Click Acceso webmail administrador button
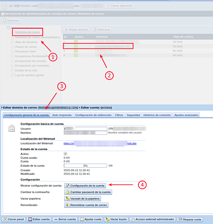This screenshot has width=213, height=224. 153,220
